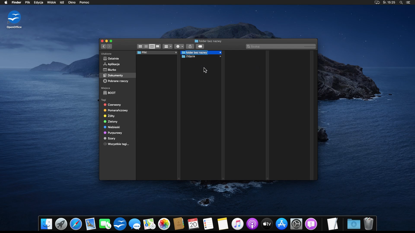Screen dimensions: 415x233
Task: Expand the Zdjęcia folder arrow
Action: tap(220, 57)
